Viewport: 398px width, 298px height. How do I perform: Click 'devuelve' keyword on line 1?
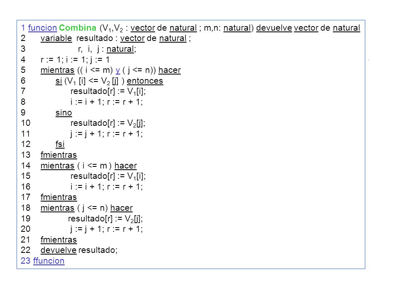pos(274,28)
